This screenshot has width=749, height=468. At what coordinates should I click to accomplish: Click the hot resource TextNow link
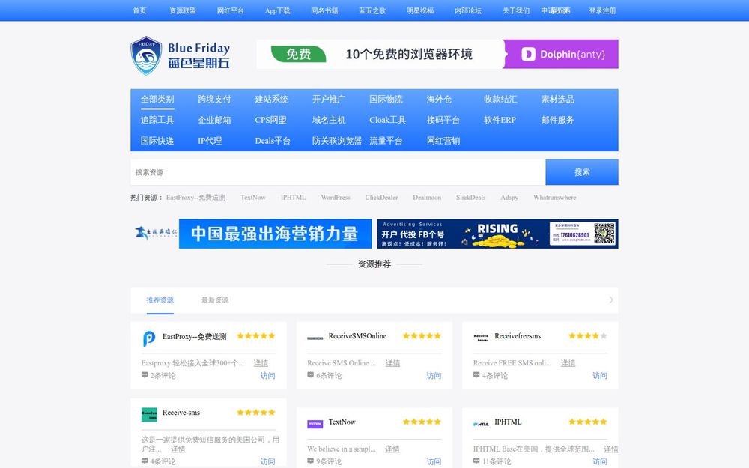(253, 197)
